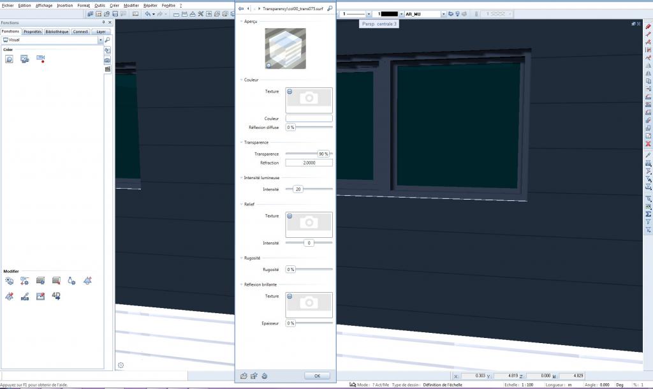Click the Rugosité slider

[x=309, y=270]
